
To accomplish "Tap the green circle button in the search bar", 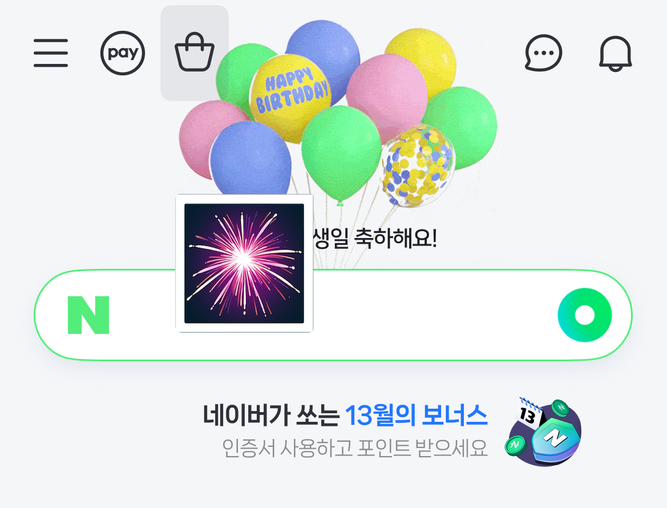I will 584,315.
